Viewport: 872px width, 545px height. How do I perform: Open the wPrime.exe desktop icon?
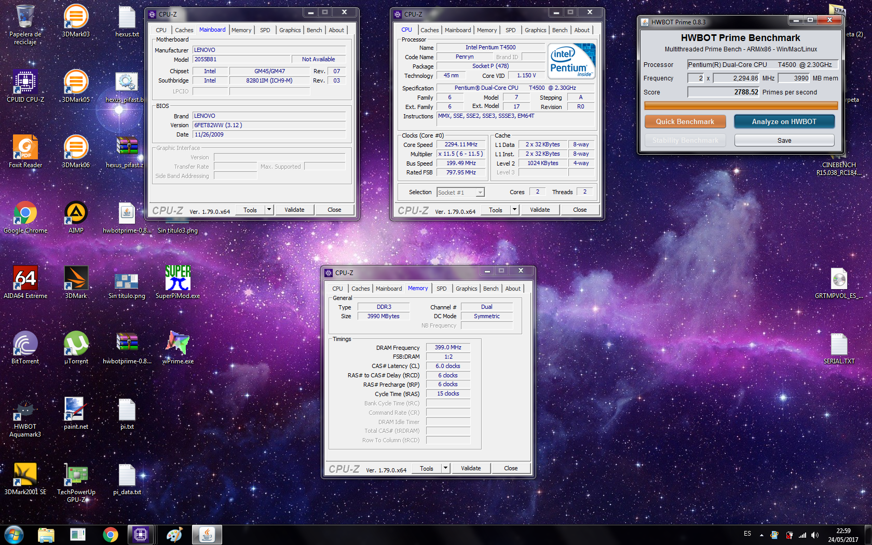point(178,347)
